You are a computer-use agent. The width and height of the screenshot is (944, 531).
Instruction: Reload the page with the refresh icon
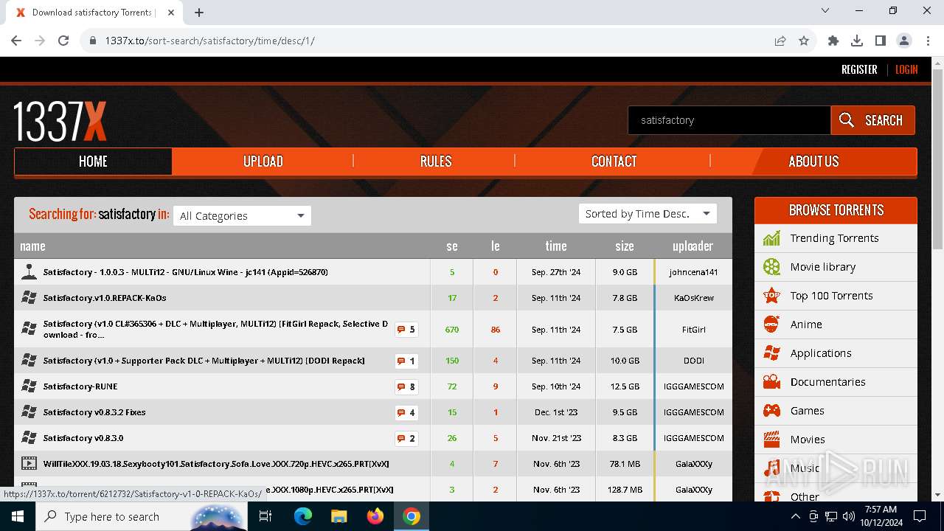click(63, 41)
